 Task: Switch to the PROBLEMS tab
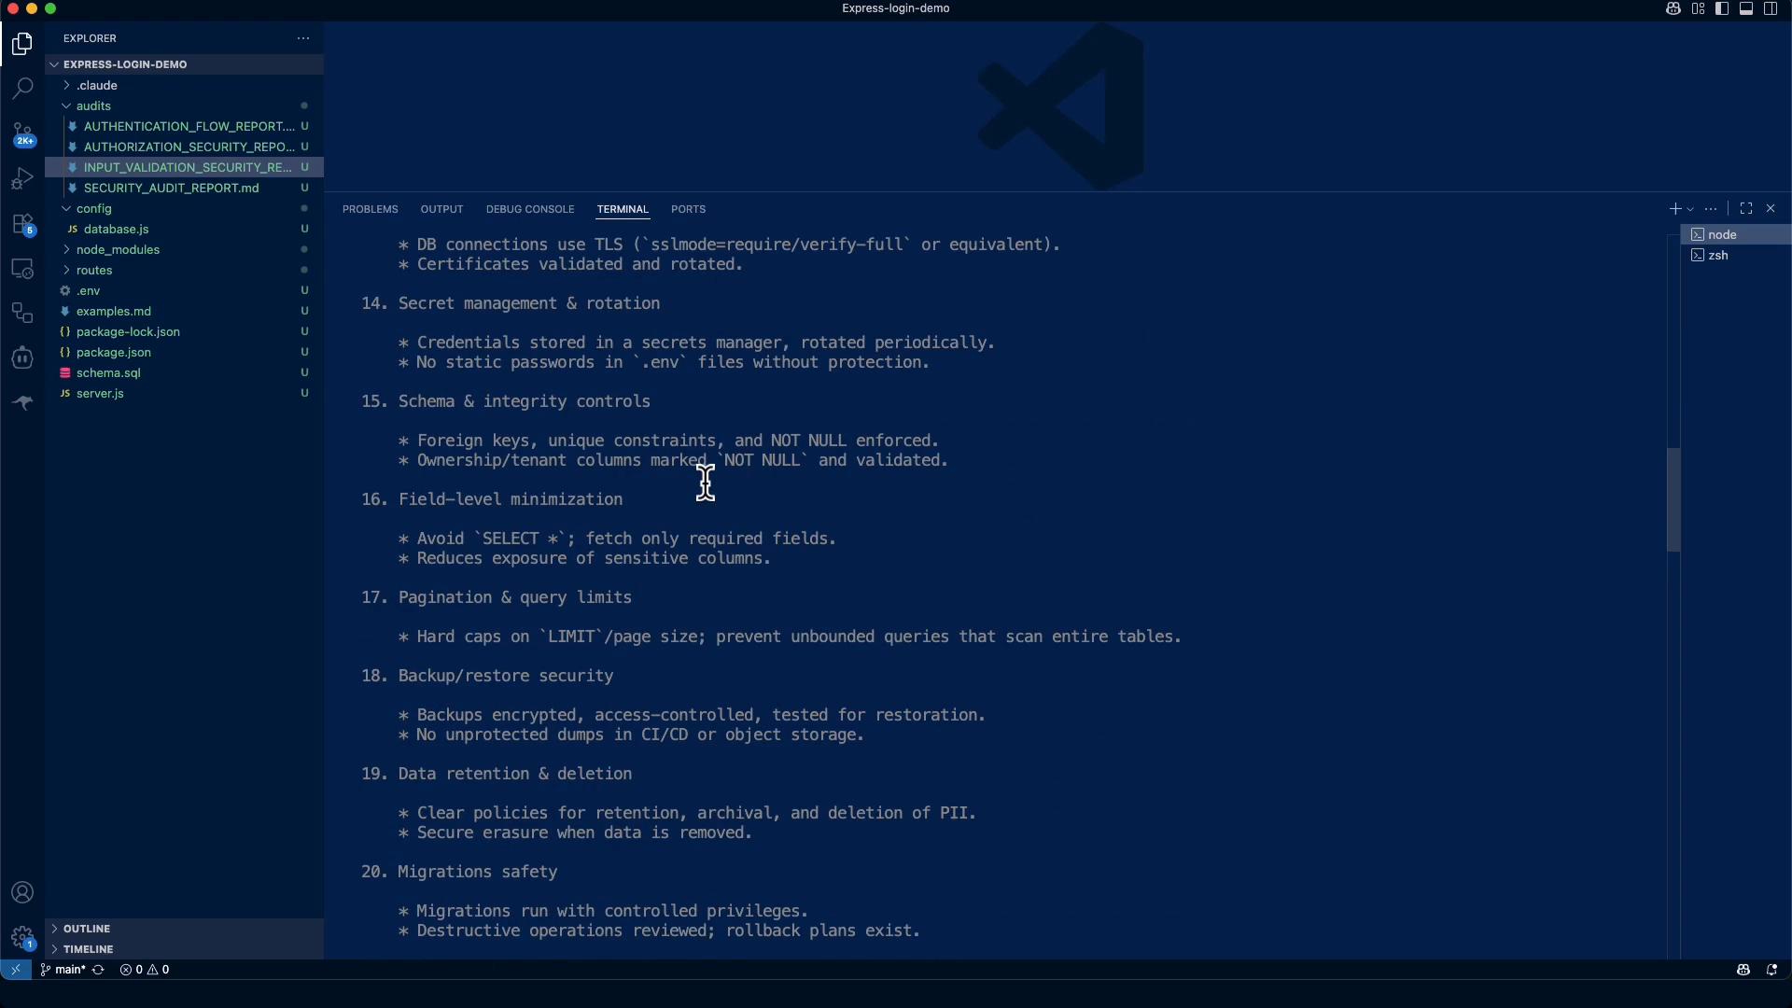[x=371, y=209]
